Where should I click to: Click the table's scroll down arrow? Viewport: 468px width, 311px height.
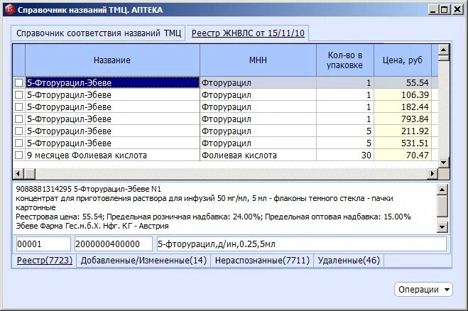tap(444, 163)
